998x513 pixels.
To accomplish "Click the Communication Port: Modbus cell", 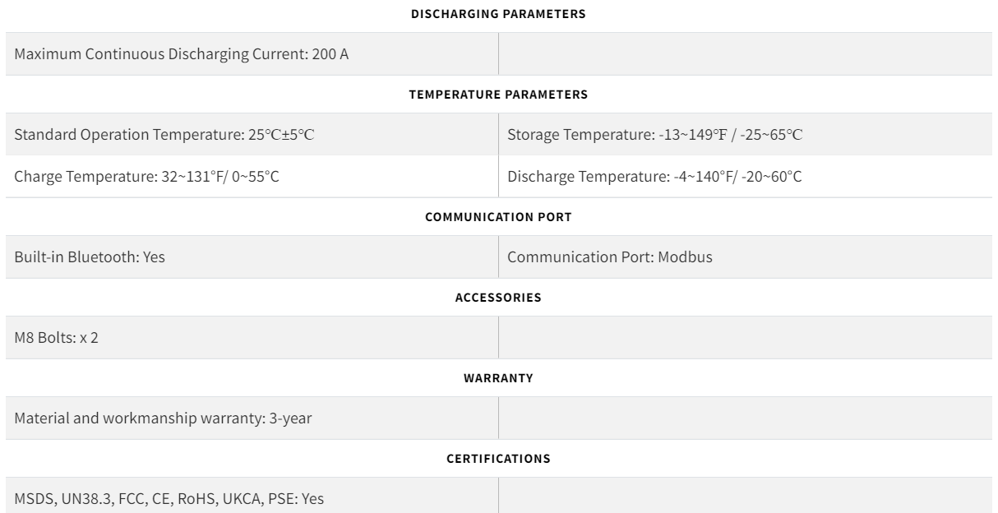I will [610, 256].
